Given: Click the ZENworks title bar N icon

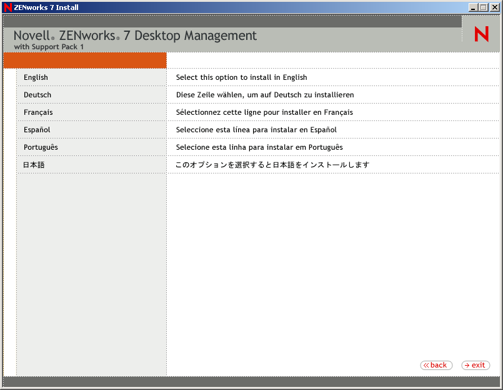Looking at the screenshot, I should [x=7, y=7].
